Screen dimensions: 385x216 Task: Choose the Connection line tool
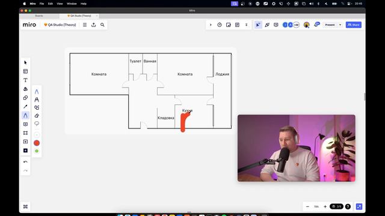tap(25, 107)
